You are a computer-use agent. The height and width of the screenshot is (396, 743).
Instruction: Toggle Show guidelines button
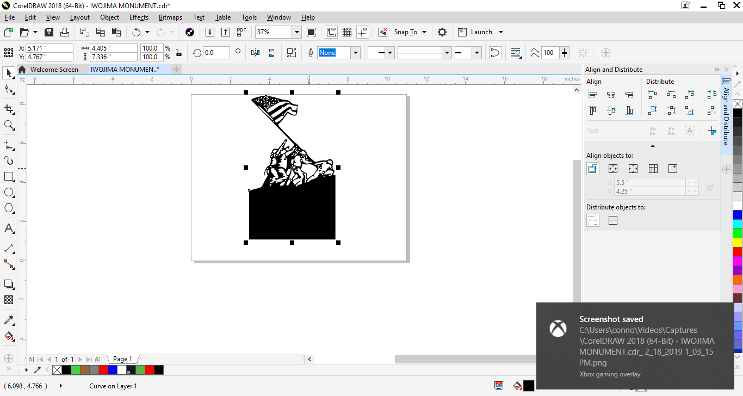tap(363, 32)
